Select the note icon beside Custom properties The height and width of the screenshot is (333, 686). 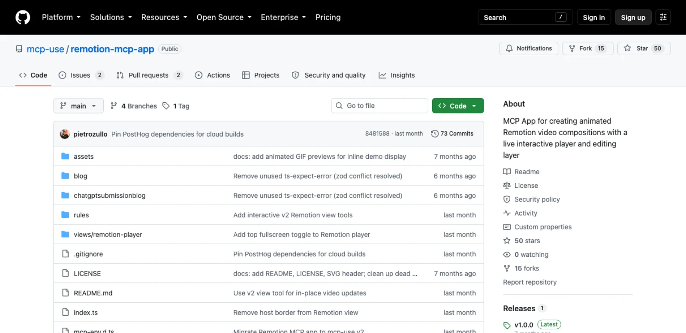[507, 227]
